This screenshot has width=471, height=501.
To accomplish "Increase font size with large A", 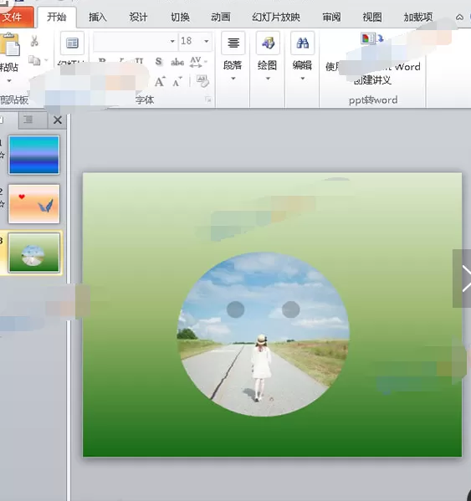I will tap(160, 82).
